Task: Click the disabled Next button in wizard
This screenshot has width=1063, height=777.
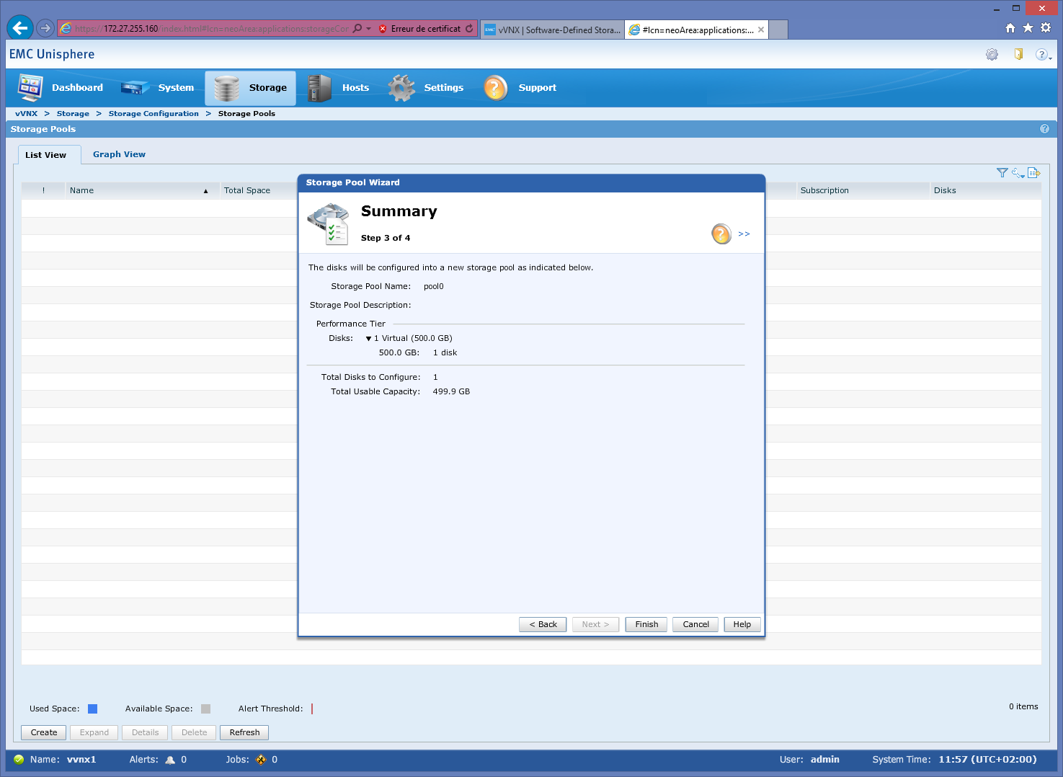Action: pyautogui.click(x=595, y=624)
